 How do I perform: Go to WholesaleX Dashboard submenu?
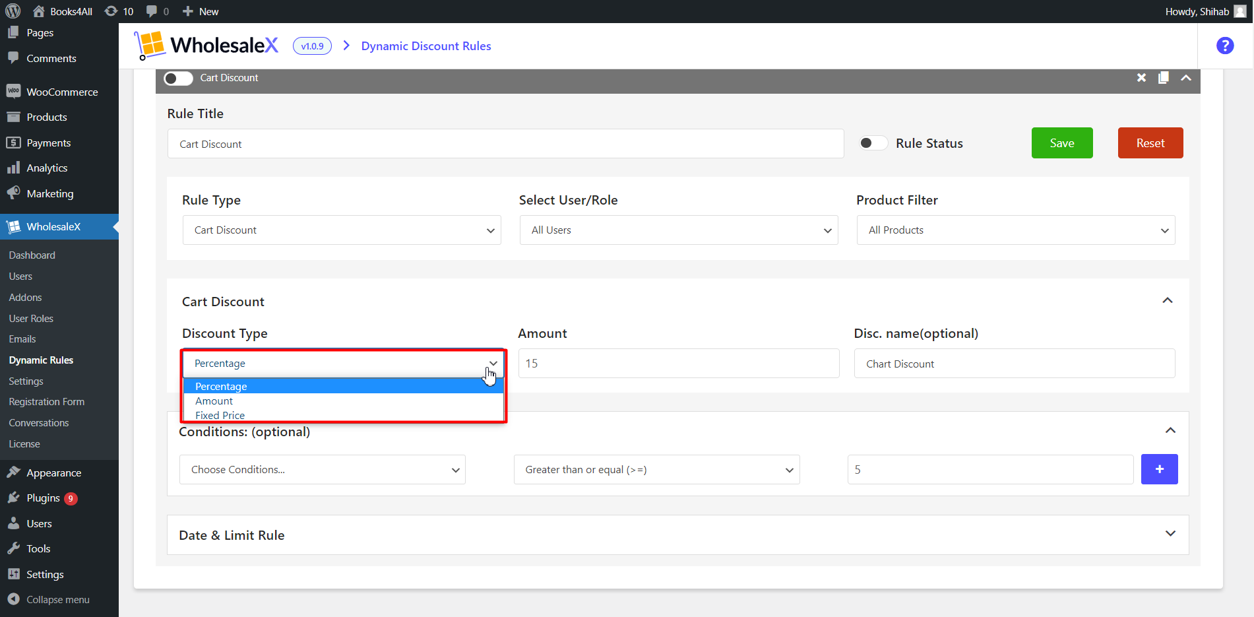pos(32,255)
